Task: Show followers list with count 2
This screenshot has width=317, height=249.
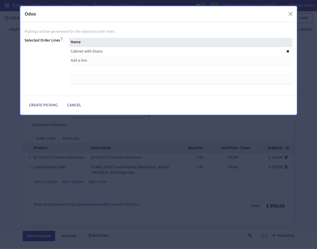Action: coord(264,235)
